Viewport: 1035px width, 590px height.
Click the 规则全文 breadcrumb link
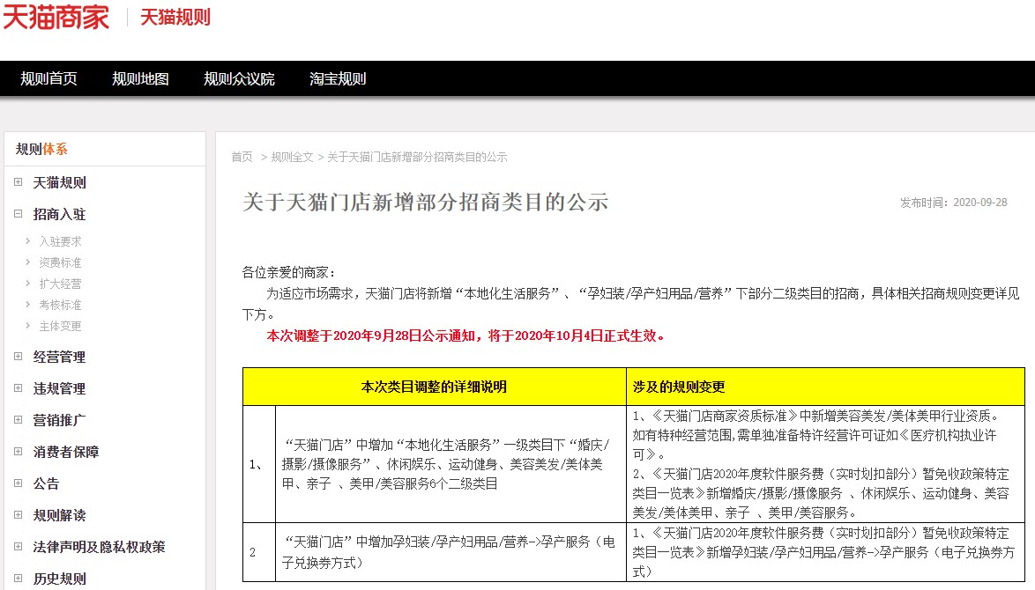click(x=292, y=157)
